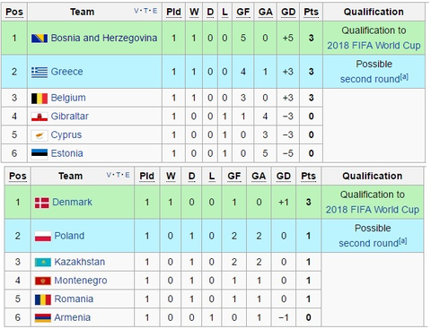This screenshot has height=329, width=431.
Task: Click the Denmark flag icon
Action: [42, 203]
